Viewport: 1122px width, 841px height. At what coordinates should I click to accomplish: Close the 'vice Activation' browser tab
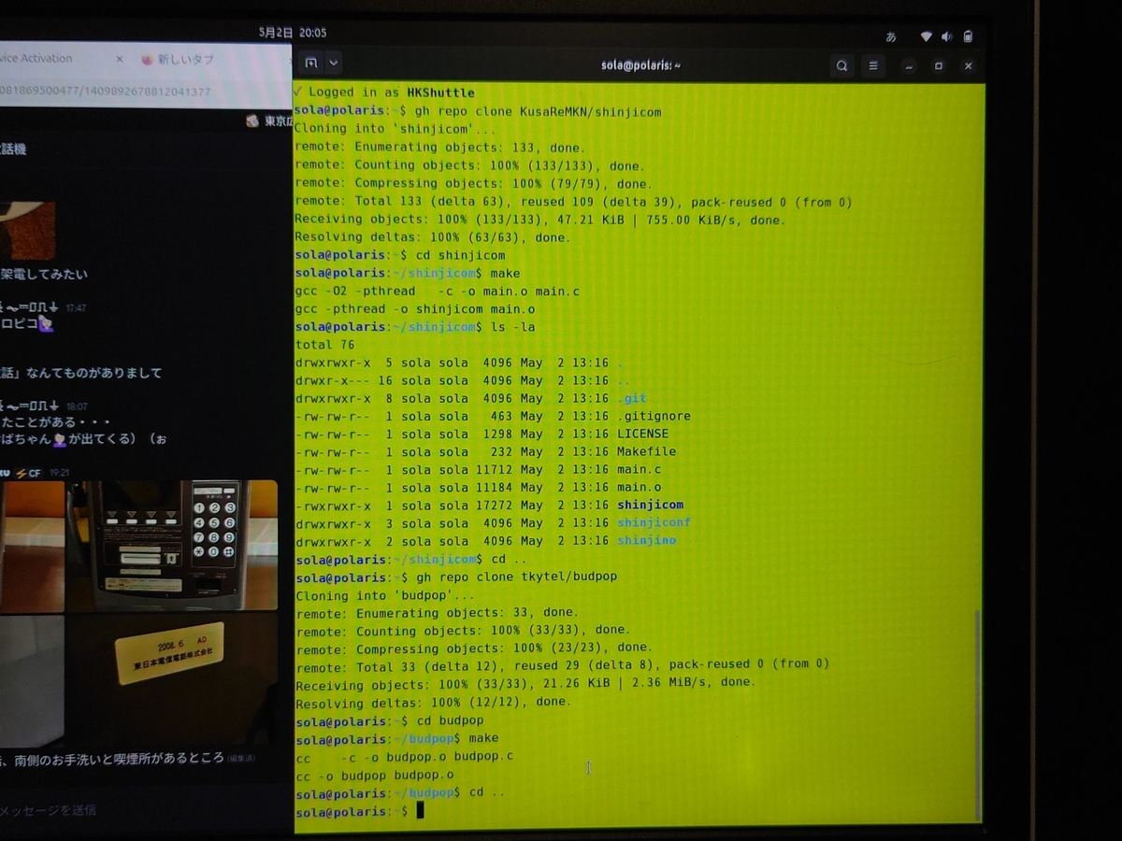[120, 59]
